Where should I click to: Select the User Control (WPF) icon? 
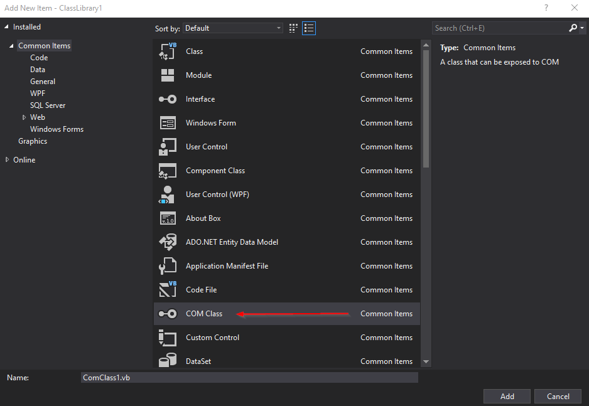pos(167,195)
